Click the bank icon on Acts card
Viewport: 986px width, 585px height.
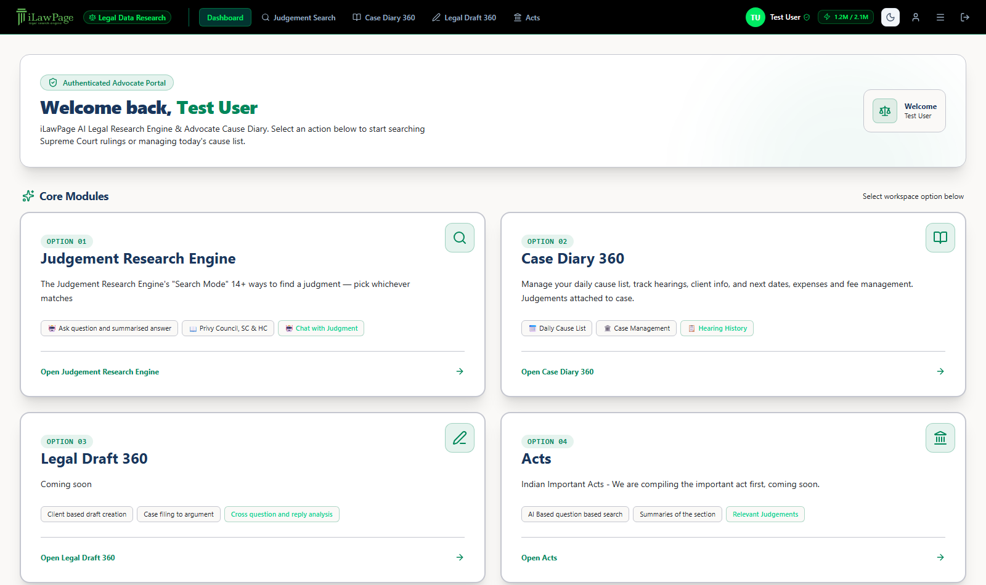click(x=940, y=438)
